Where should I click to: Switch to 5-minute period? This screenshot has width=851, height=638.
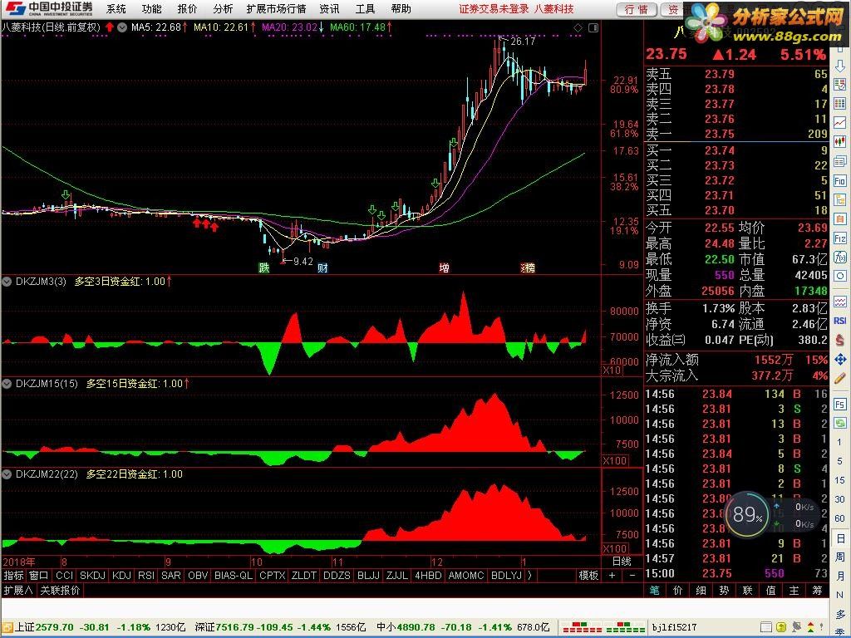click(839, 461)
